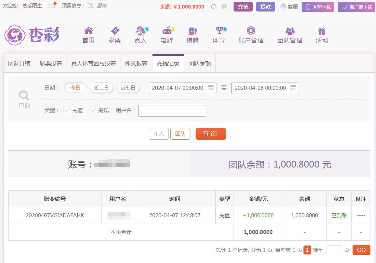The image size is (376, 263).
Task: Switch to 团队 team view
Action: pos(180,134)
